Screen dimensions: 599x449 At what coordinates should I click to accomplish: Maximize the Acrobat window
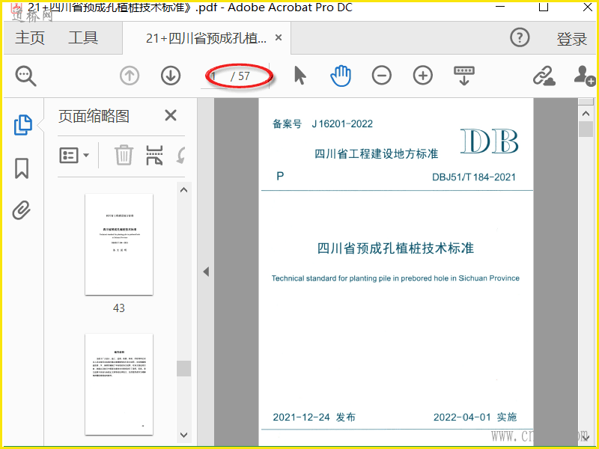pyautogui.click(x=544, y=7)
